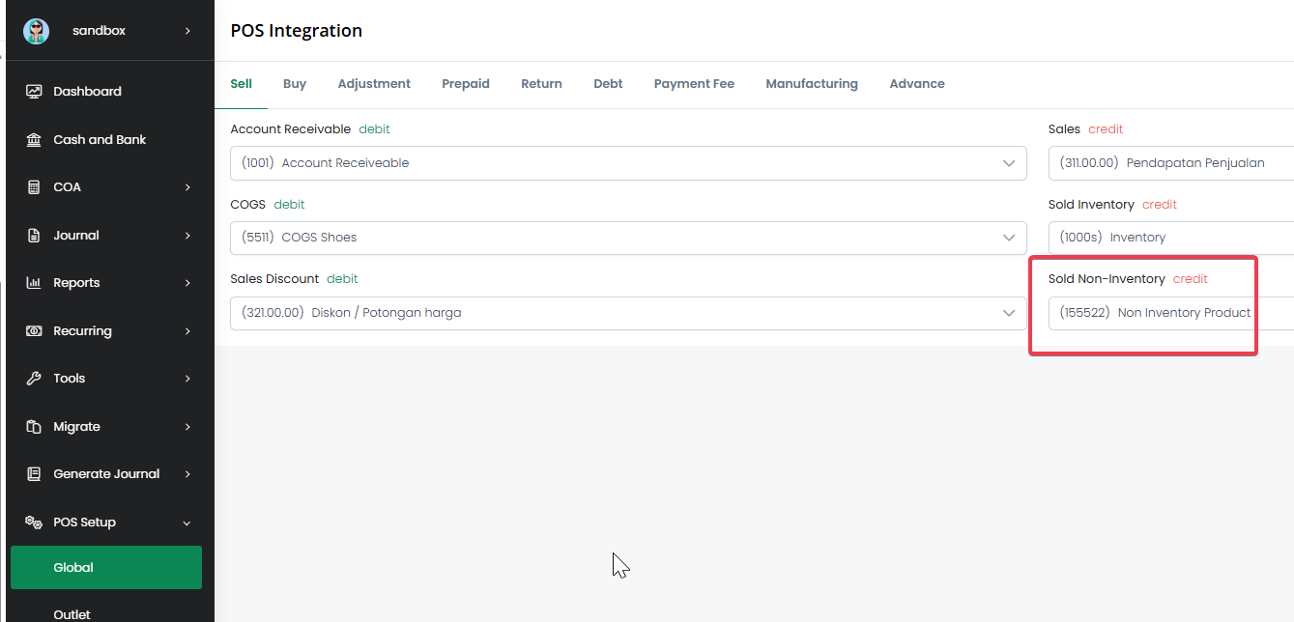Open the COGS Shoes account dropdown

point(628,238)
